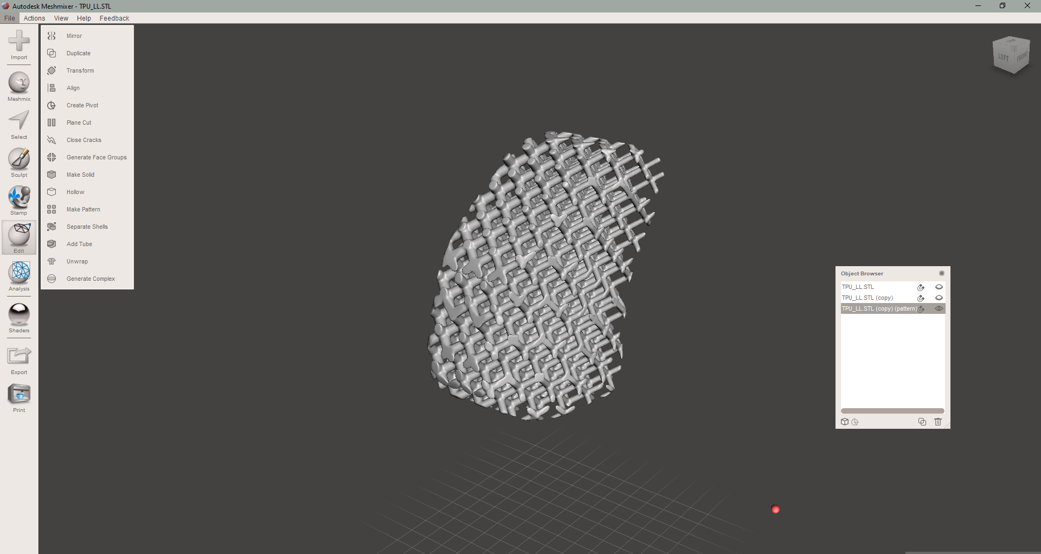Toggle pin on TPU_LL.STL (copy) (pattern)
This screenshot has width=1041, height=554.
pos(921,308)
